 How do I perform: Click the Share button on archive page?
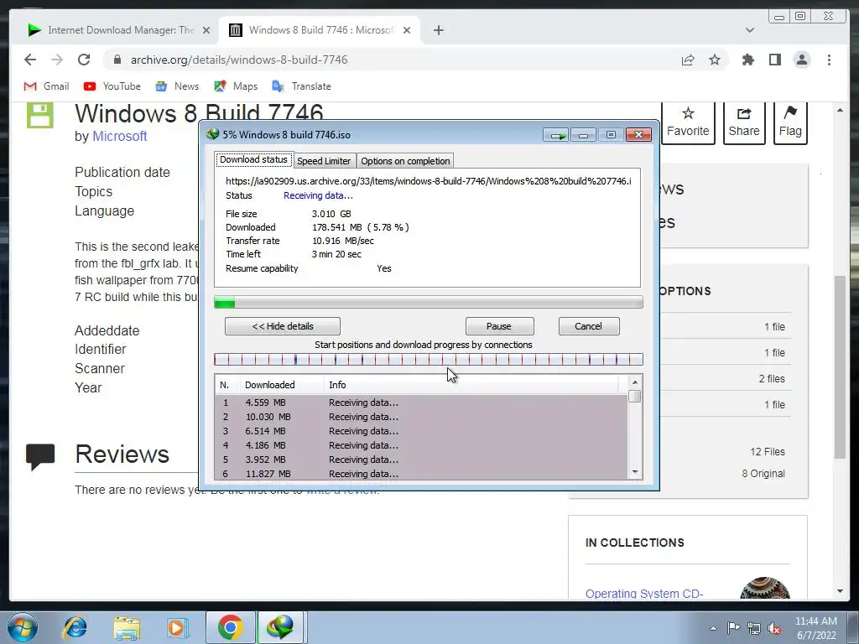point(744,122)
